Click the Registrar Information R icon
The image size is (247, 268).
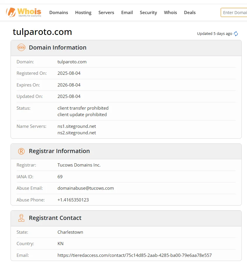pyautogui.click(x=21, y=151)
